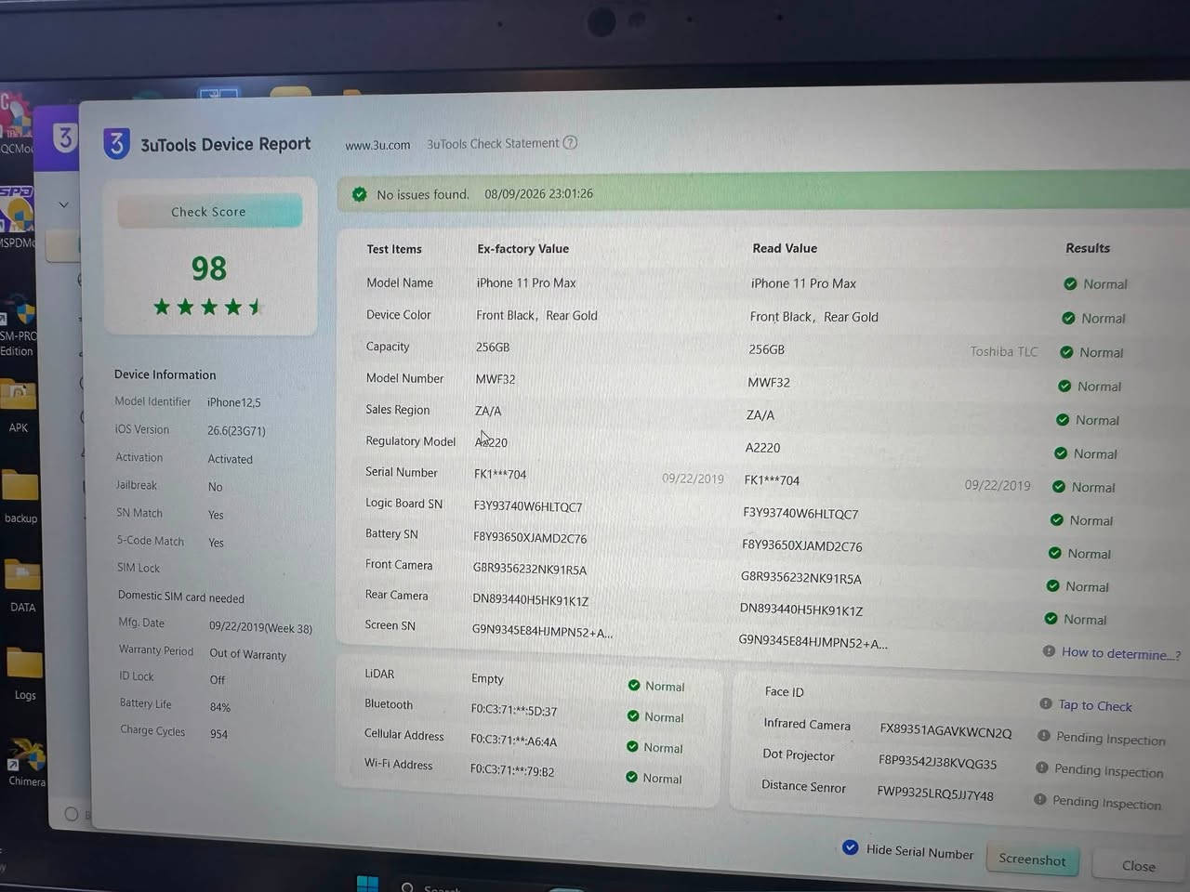
Task: Click the Results column header
Action: pos(1088,248)
